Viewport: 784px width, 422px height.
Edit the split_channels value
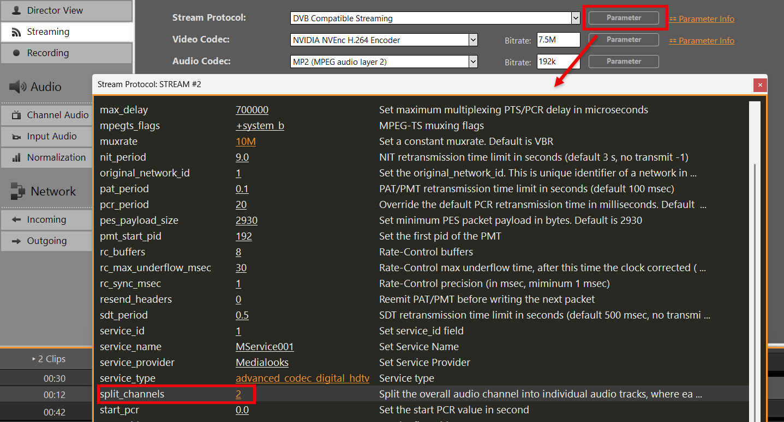coord(238,394)
